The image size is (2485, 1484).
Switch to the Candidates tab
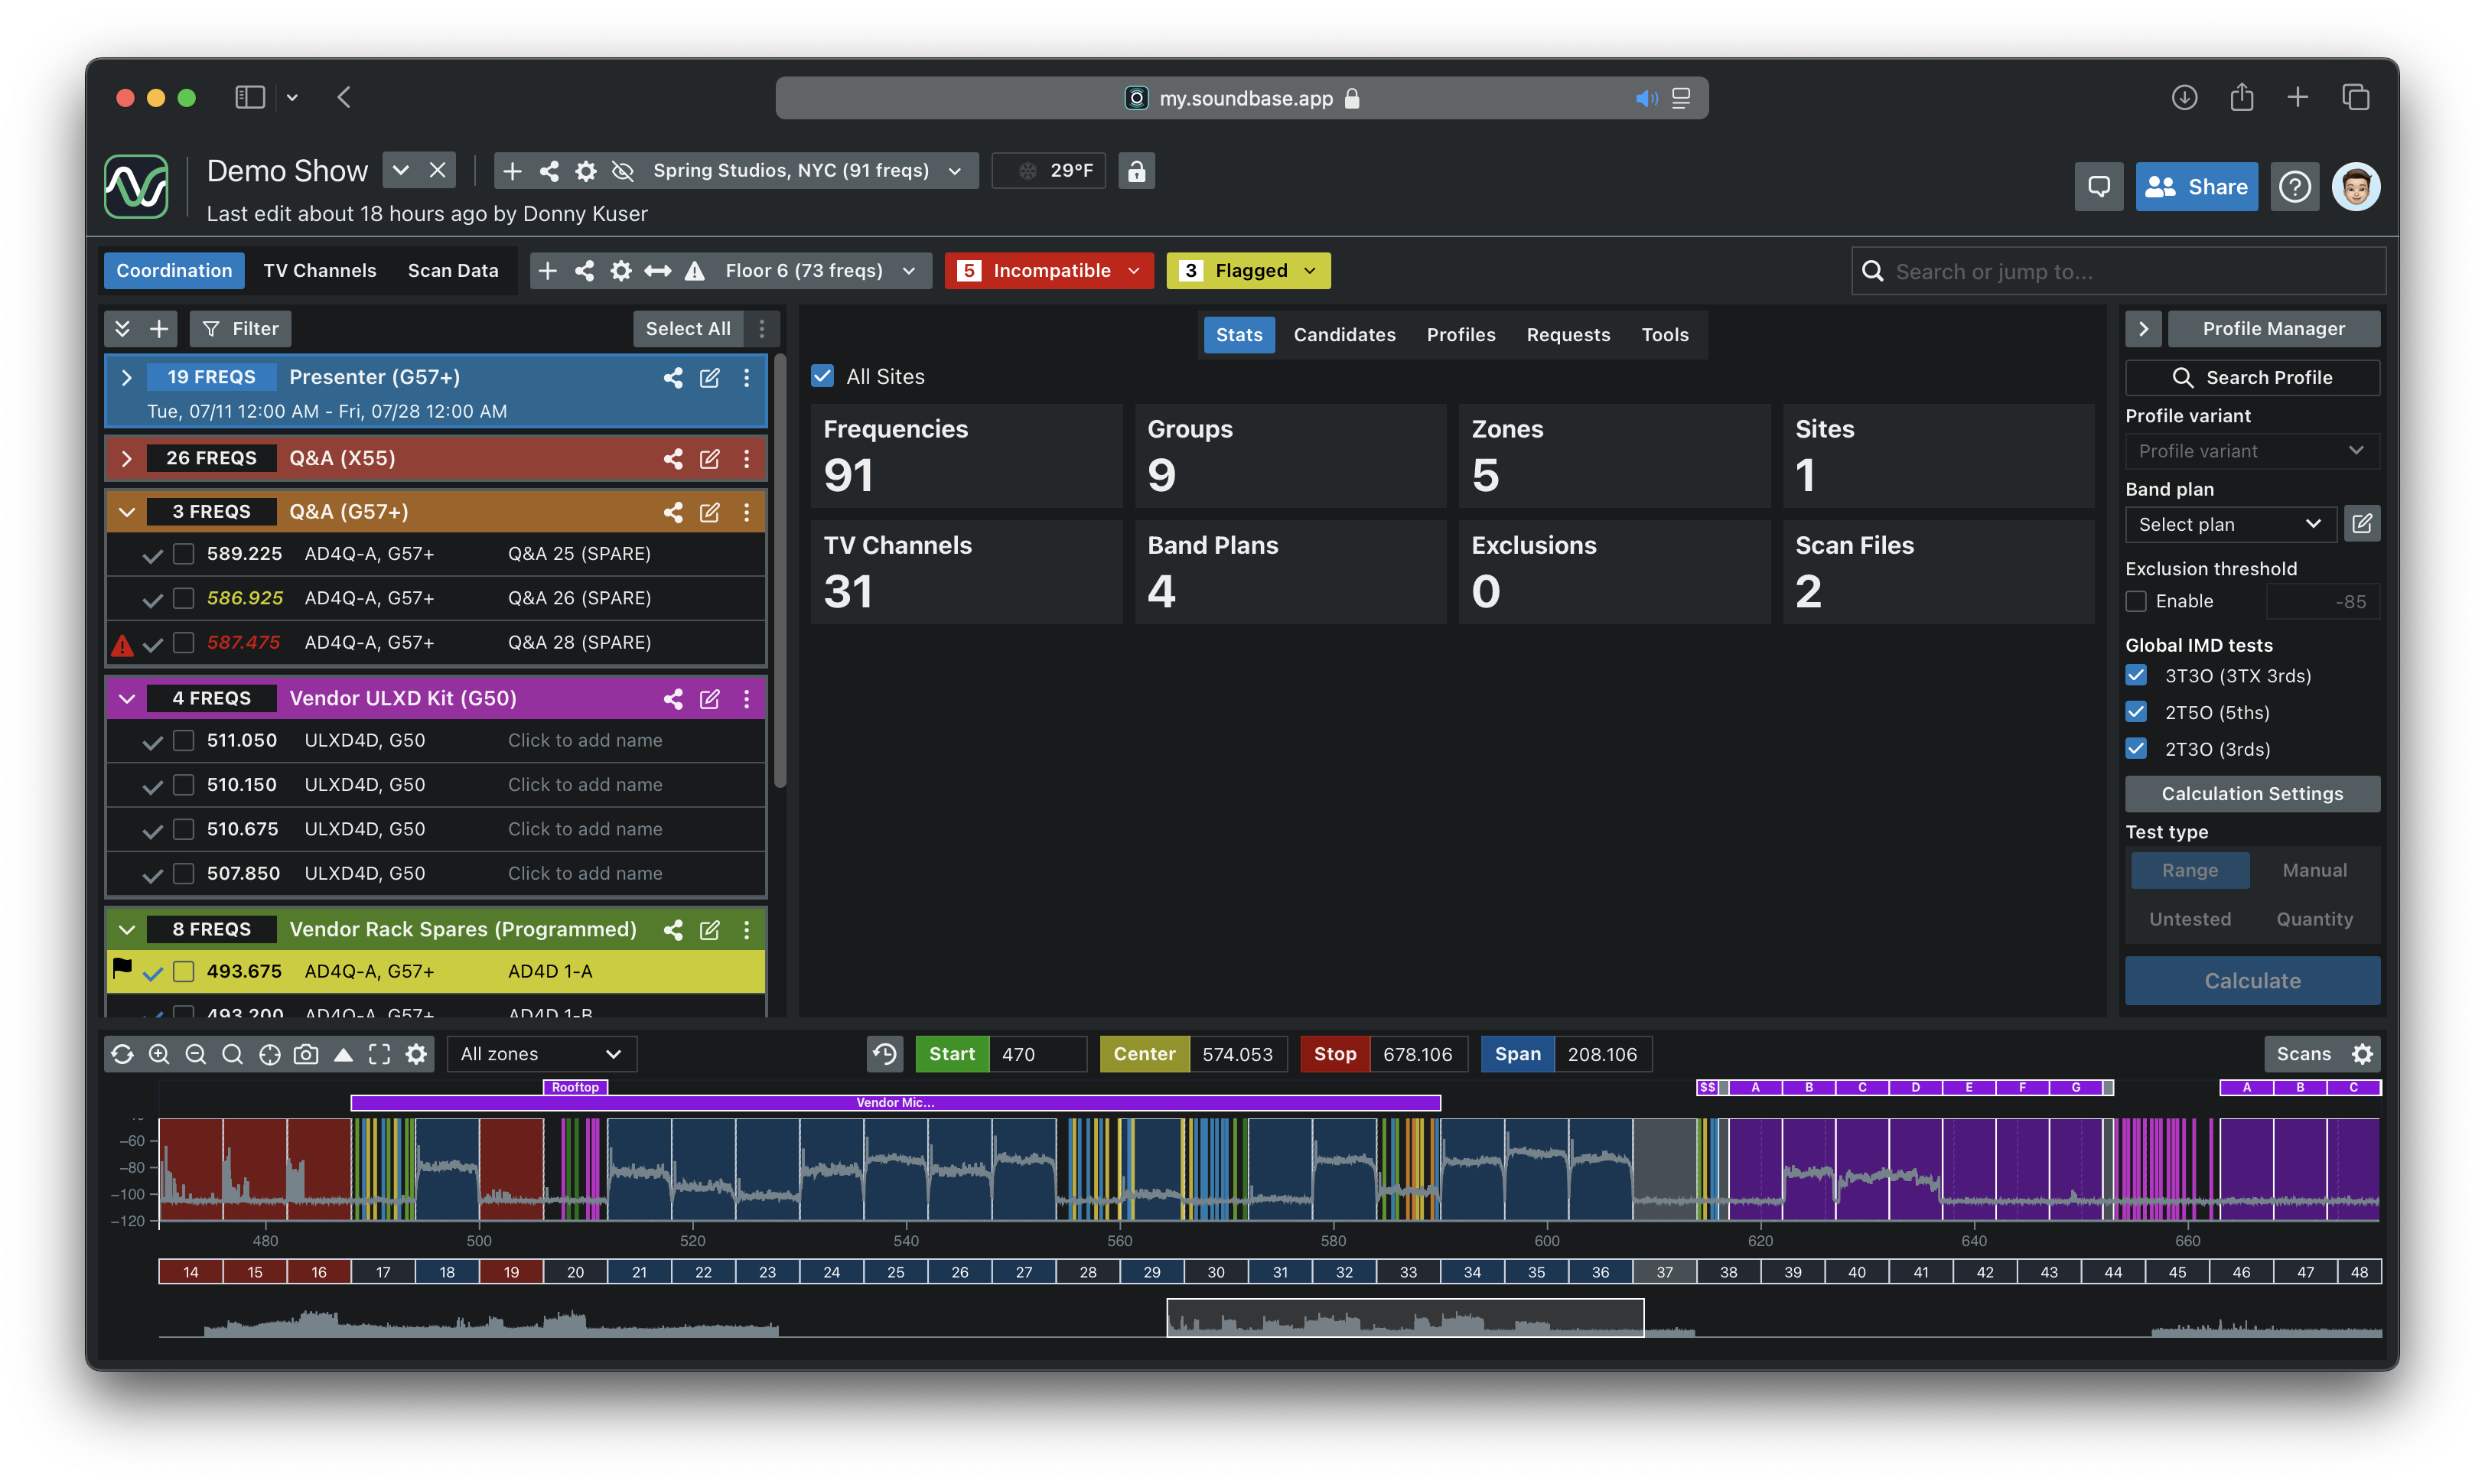click(x=1344, y=334)
